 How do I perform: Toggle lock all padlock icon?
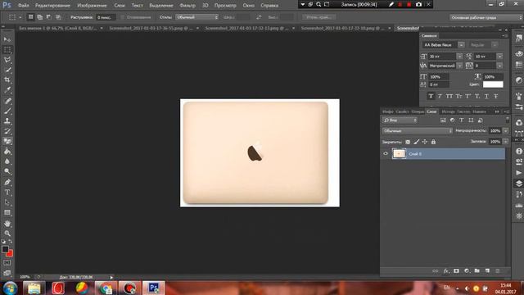[x=433, y=142]
